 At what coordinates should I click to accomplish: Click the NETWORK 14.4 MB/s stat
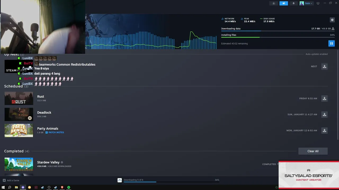coord(229,20)
